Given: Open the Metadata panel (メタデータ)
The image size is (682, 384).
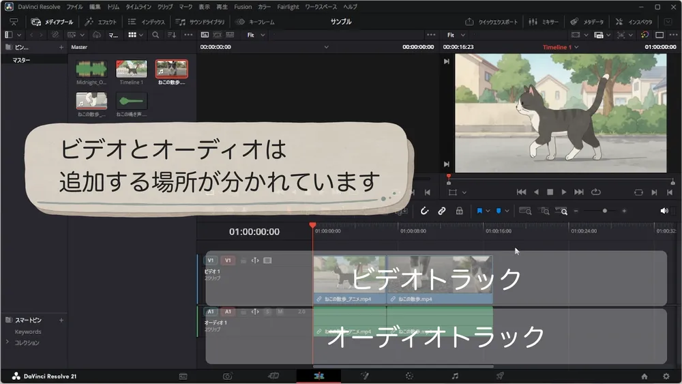Looking at the screenshot, I should pyautogui.click(x=587, y=22).
